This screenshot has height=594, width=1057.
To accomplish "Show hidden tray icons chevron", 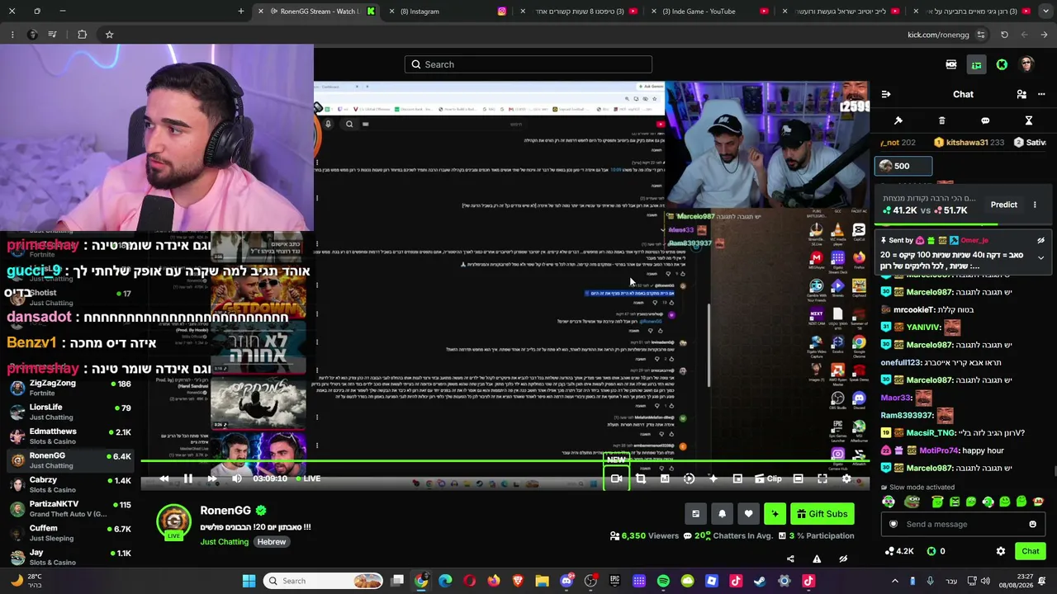I will pos(894,581).
